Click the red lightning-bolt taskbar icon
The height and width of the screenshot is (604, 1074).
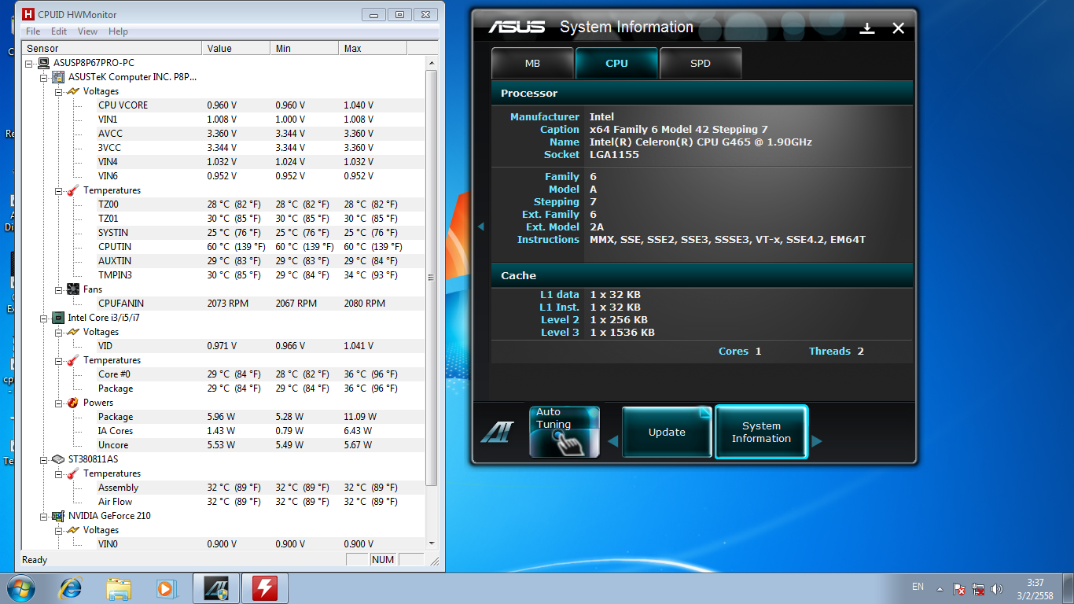265,588
